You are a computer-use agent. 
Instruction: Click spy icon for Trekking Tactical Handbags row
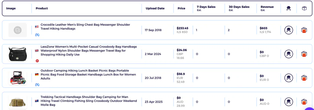[289, 102]
